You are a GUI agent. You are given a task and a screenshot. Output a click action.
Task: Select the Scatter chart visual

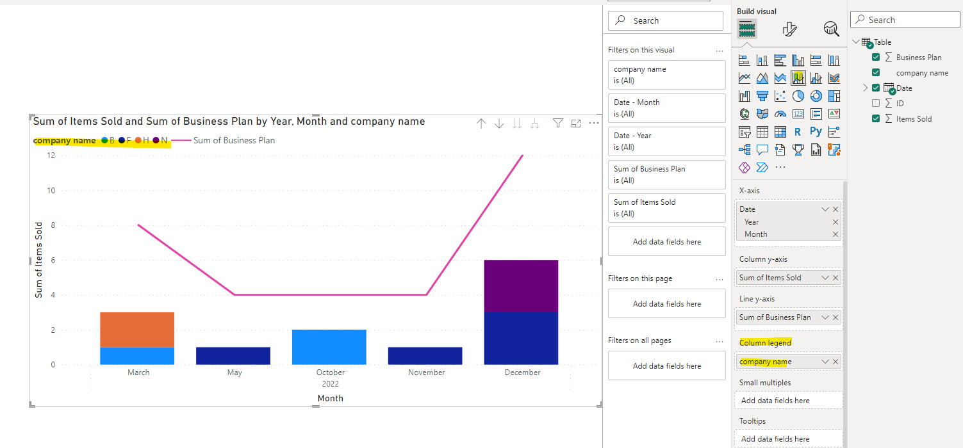click(x=780, y=96)
